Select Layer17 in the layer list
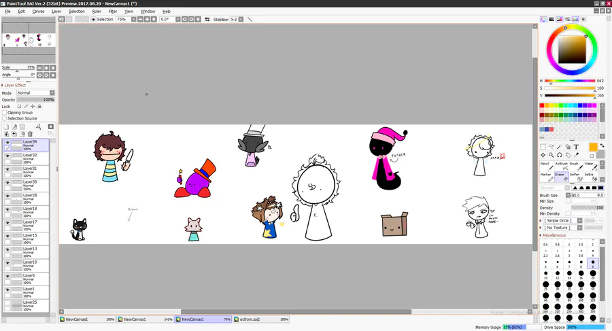 coord(27,225)
